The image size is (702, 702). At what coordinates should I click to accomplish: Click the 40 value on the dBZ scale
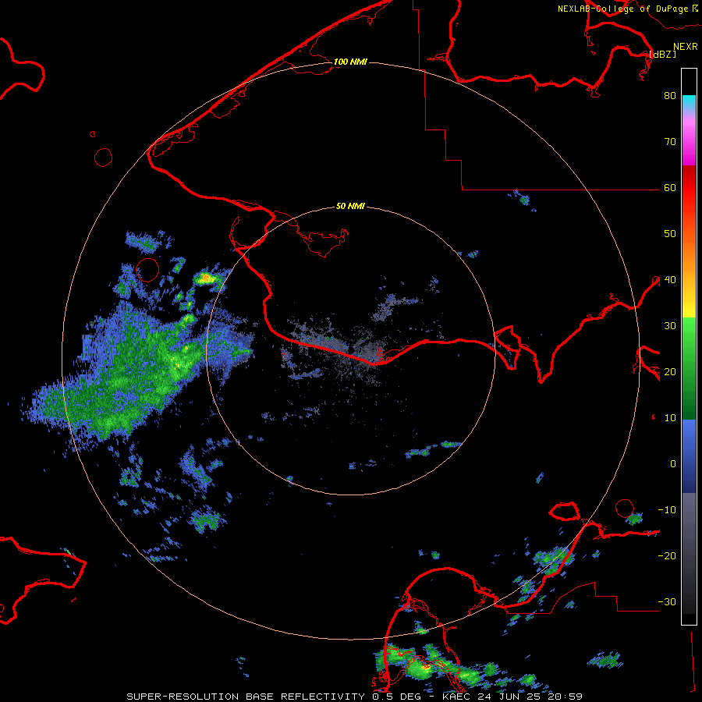click(670, 280)
